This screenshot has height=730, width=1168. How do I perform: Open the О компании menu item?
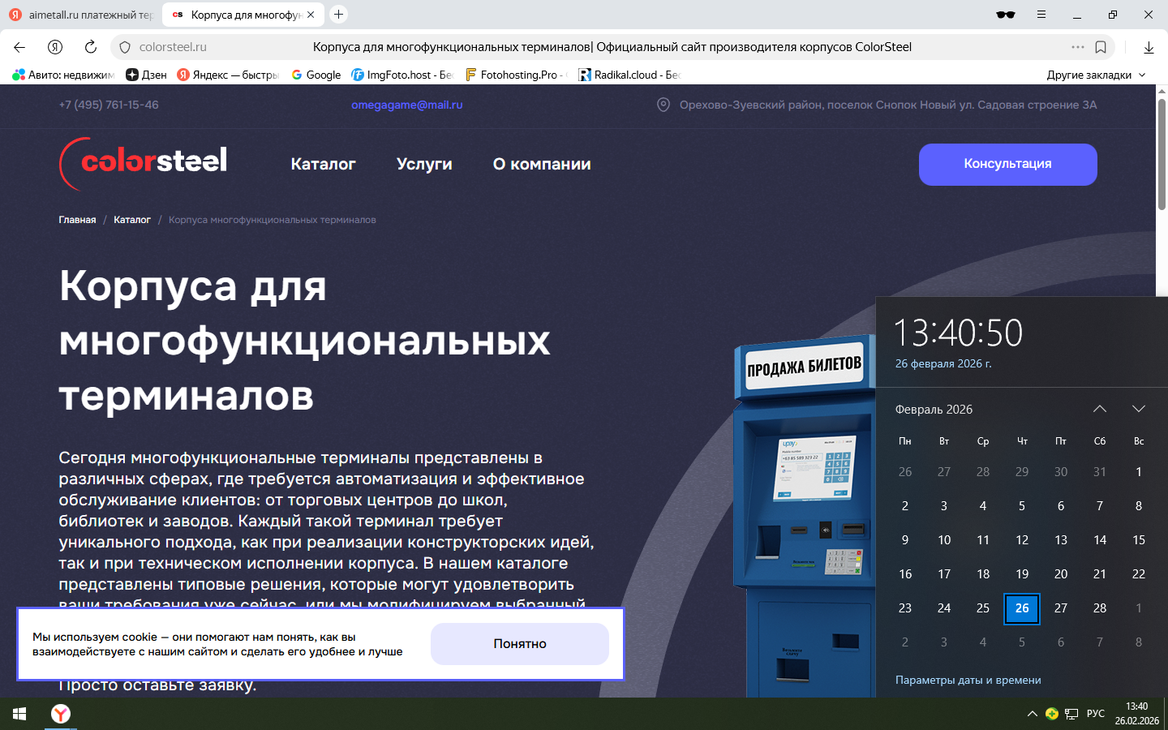[x=542, y=164]
